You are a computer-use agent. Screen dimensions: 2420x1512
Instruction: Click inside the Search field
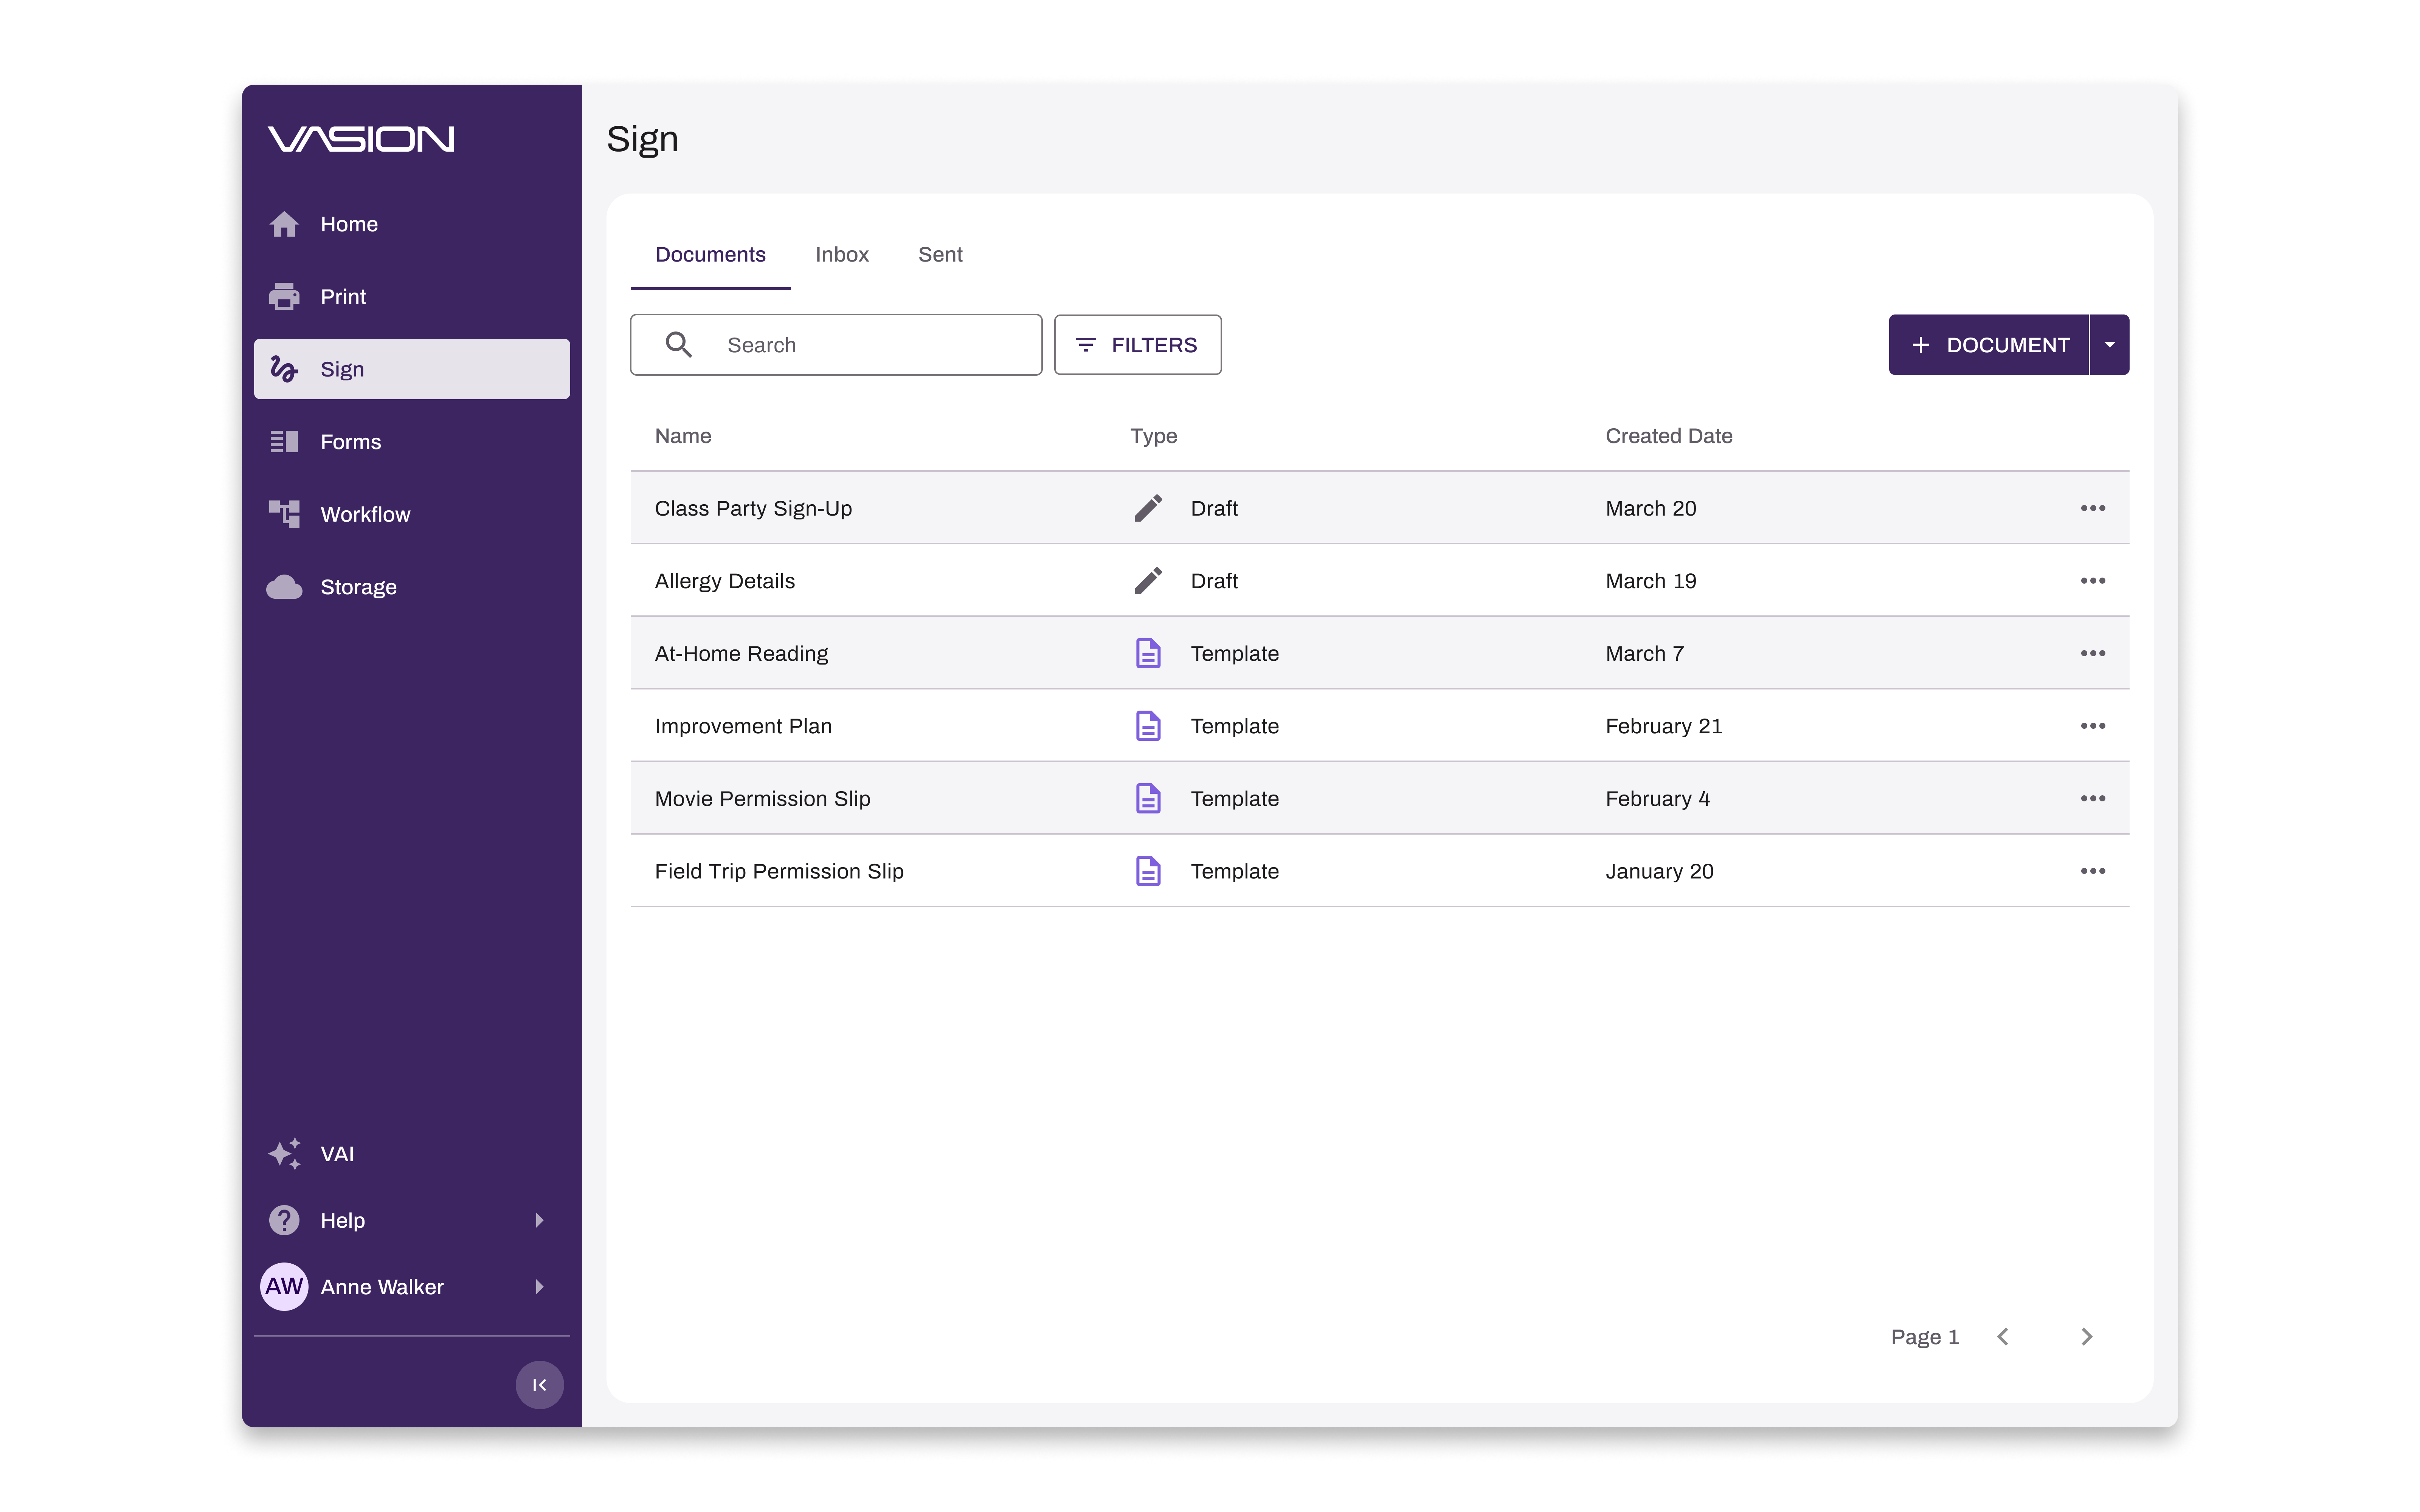coord(850,344)
